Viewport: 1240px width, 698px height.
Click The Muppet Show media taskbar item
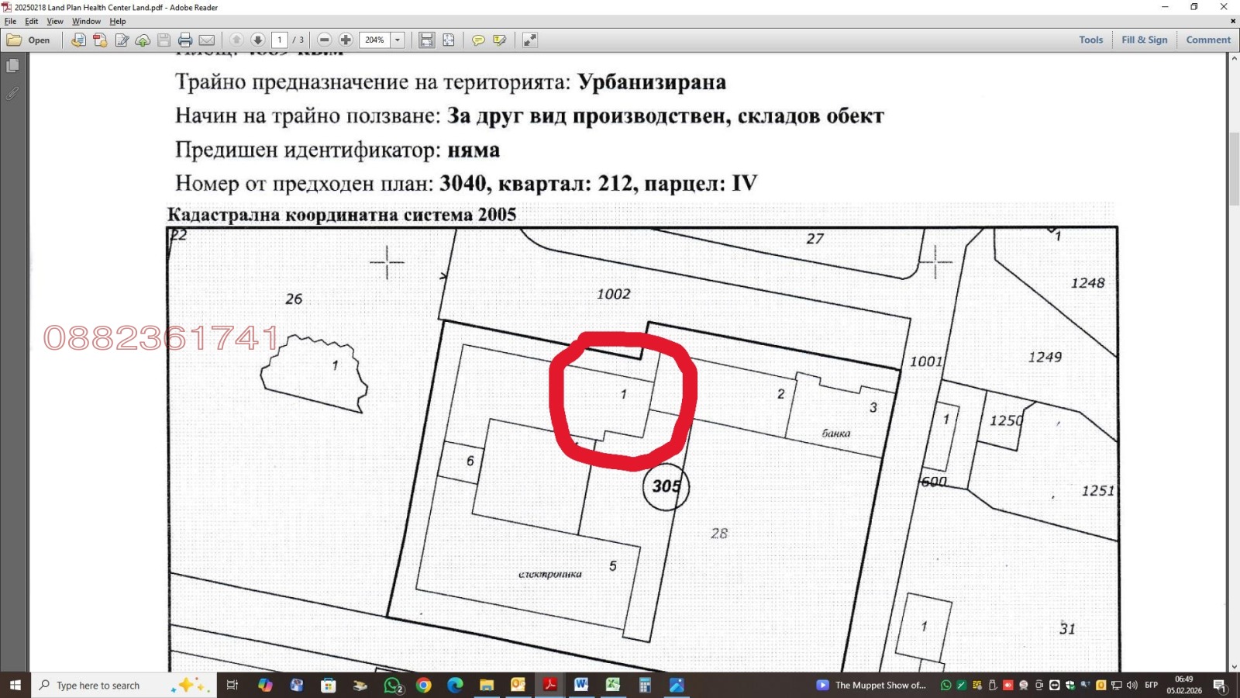pyautogui.click(x=872, y=685)
